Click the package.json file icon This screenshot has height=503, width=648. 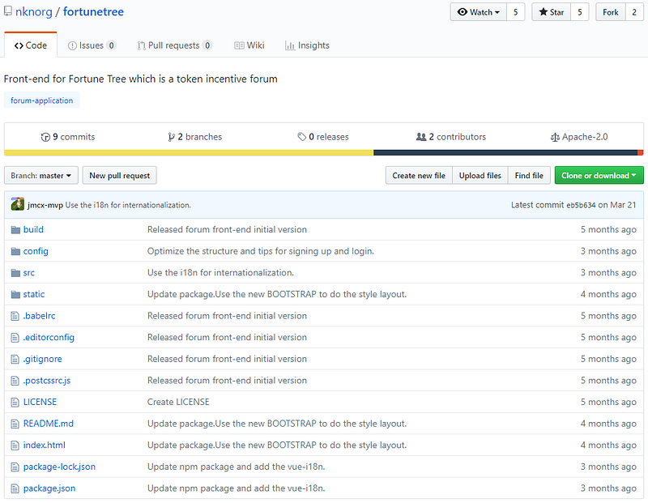tap(15, 488)
